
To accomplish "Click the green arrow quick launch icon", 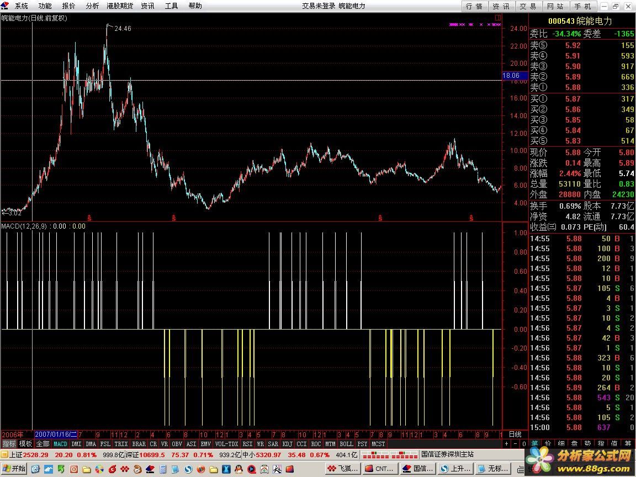I will [x=61, y=469].
